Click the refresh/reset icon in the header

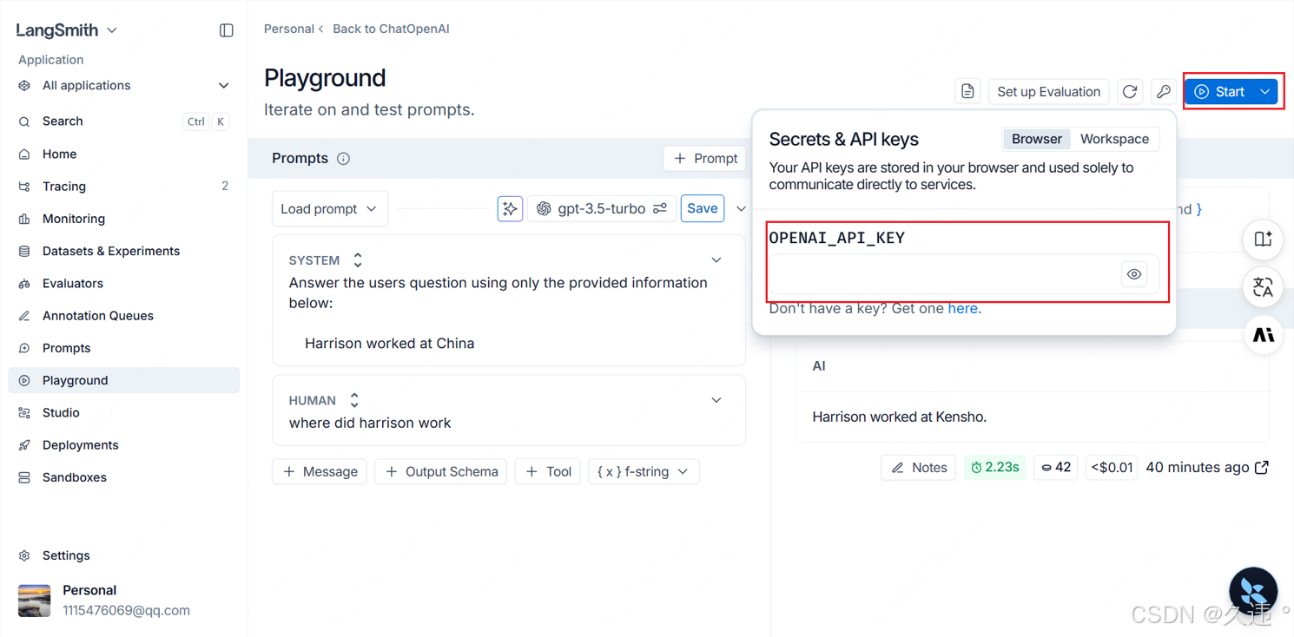(x=1129, y=91)
